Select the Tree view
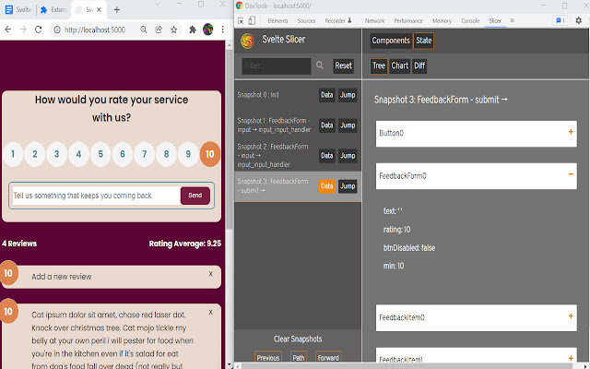The image size is (590, 369). pyautogui.click(x=379, y=65)
